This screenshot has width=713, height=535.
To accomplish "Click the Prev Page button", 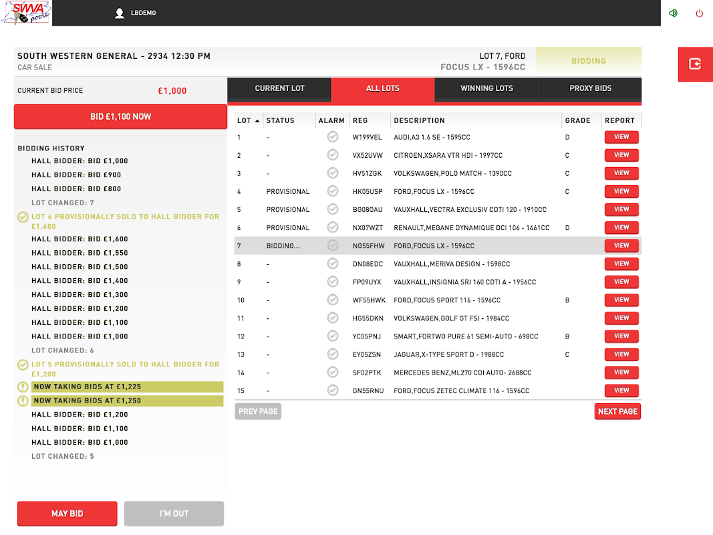I will pos(258,411).
